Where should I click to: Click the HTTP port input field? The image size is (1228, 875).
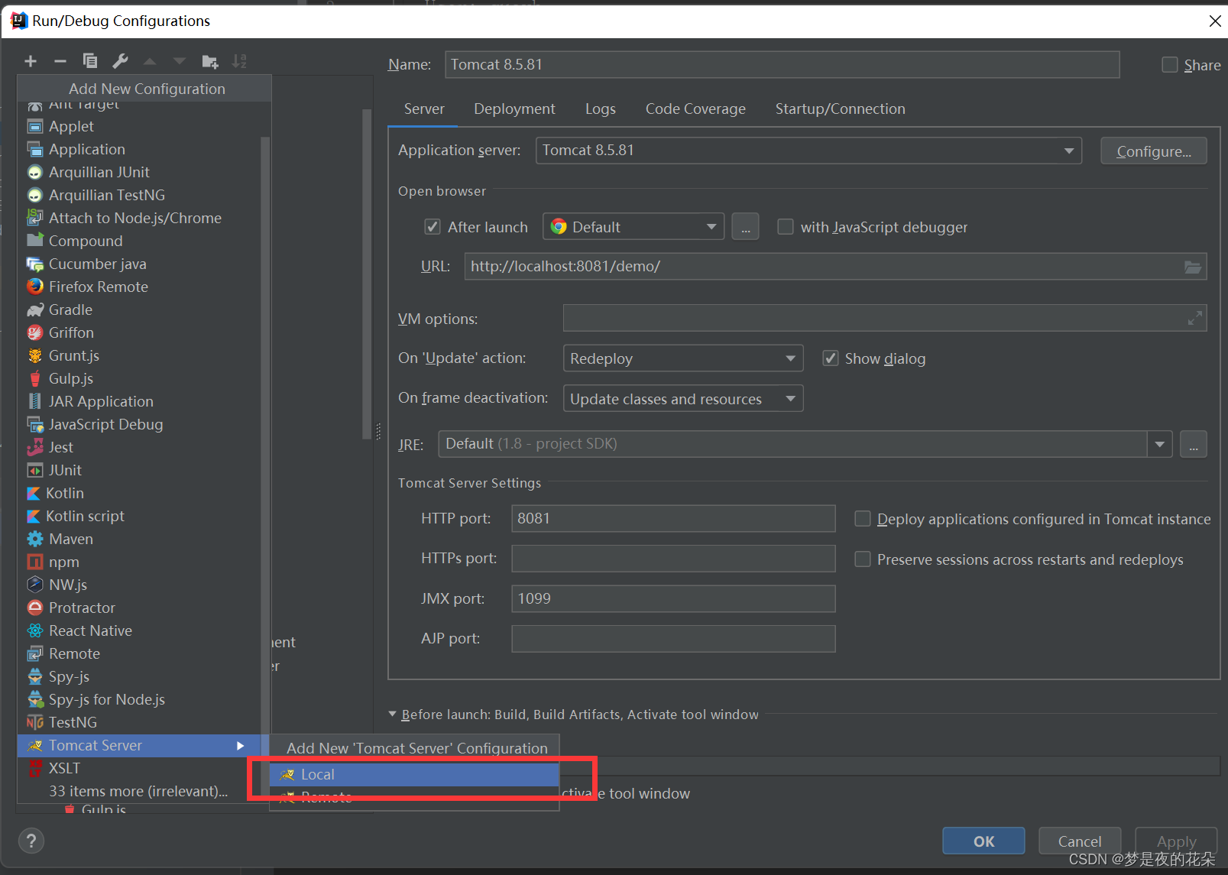coord(673,519)
